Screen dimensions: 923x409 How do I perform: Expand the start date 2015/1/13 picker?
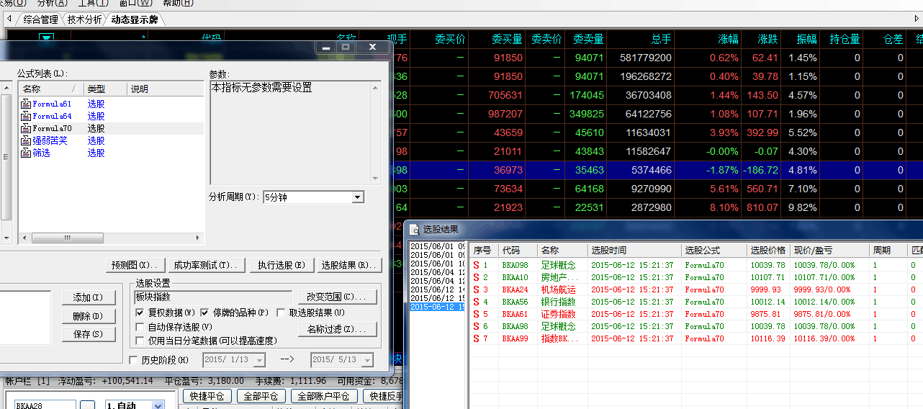[259, 360]
